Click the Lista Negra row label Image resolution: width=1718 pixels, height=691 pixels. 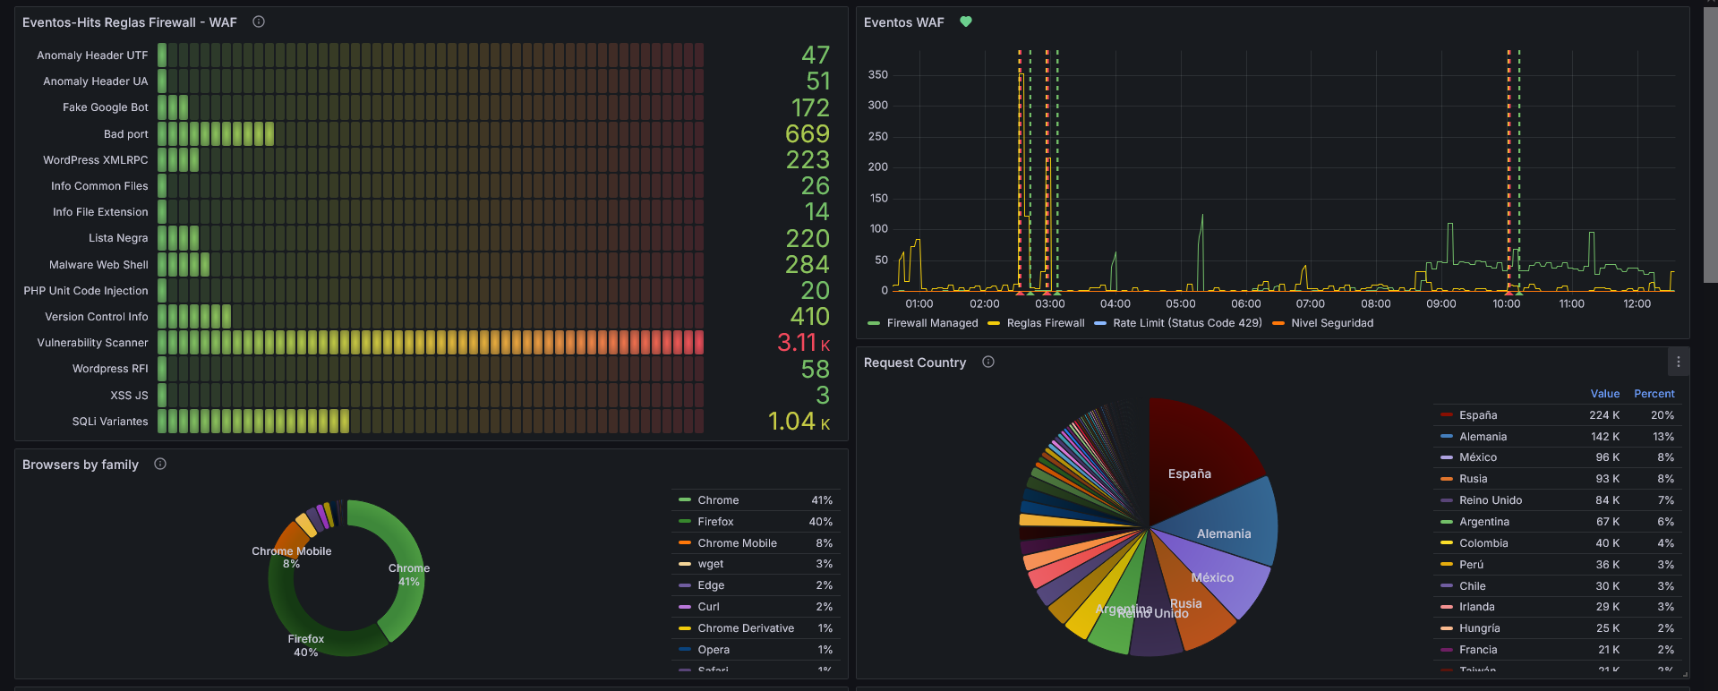pyautogui.click(x=118, y=238)
